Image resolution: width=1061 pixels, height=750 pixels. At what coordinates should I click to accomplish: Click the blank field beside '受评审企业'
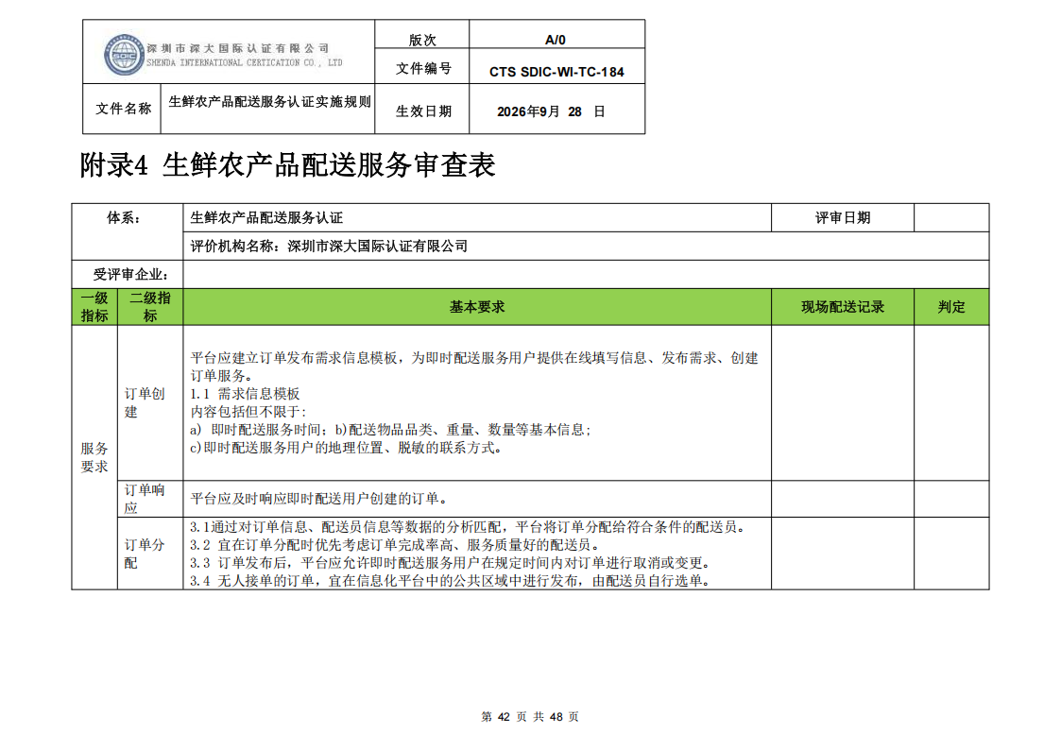coord(586,275)
